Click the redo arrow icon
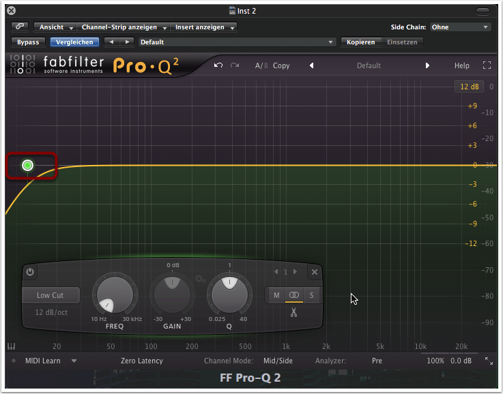The height and width of the screenshot is (394, 503). tap(235, 65)
